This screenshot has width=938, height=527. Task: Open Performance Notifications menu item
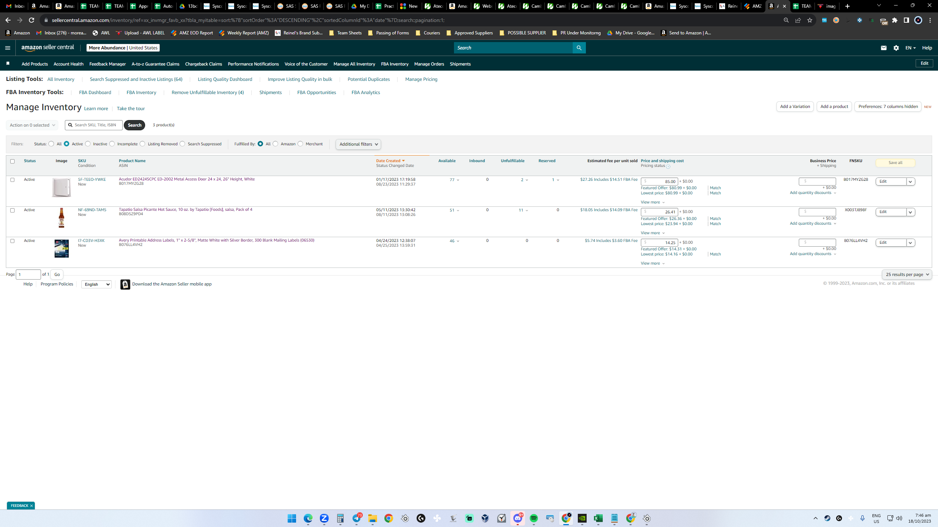click(253, 64)
